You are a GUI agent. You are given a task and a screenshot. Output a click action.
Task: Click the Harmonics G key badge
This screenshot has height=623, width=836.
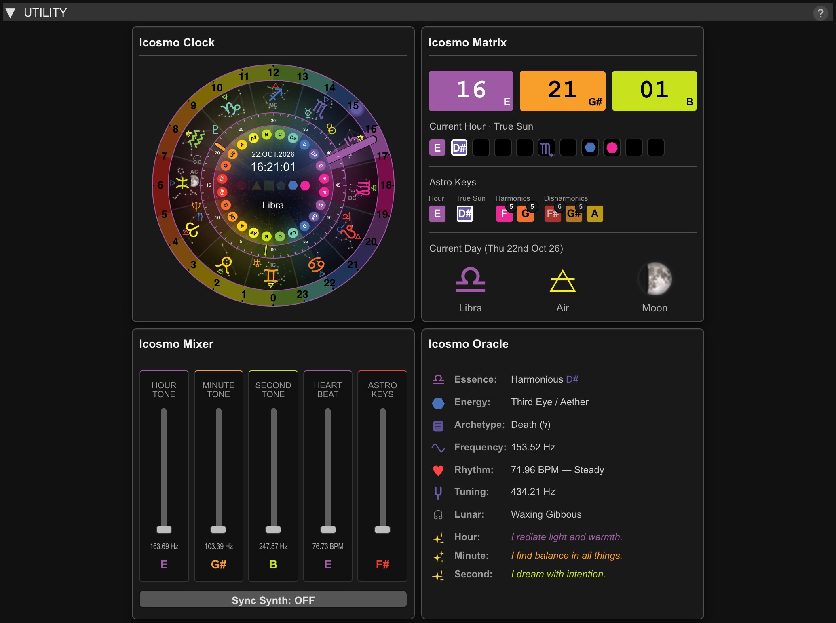pos(525,214)
